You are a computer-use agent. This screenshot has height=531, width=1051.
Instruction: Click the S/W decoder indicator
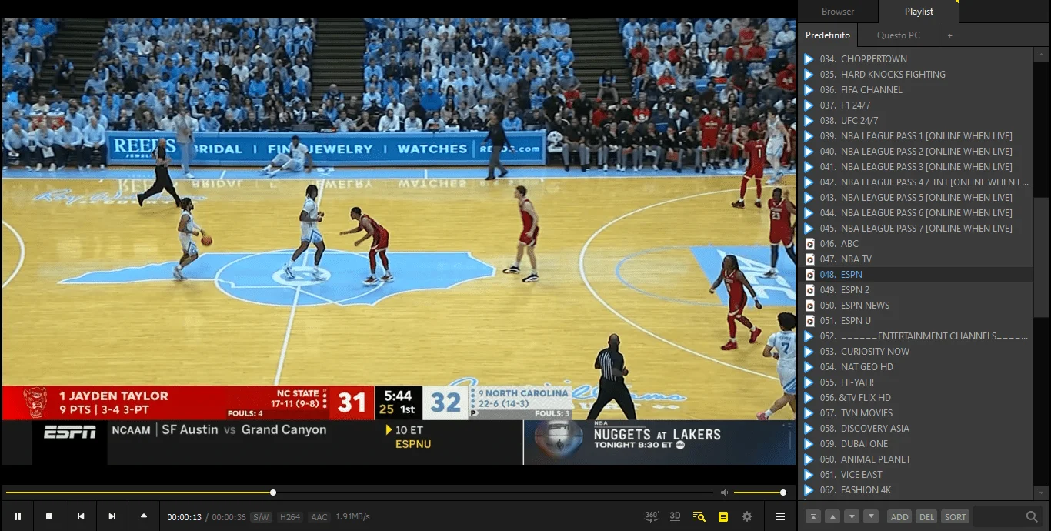(x=262, y=517)
